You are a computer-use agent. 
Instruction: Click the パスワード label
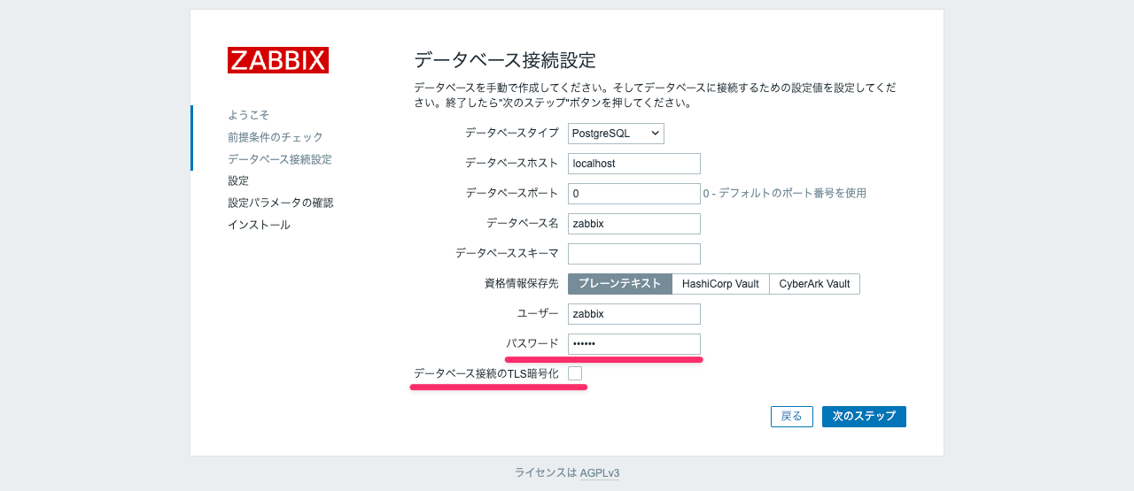coord(532,343)
